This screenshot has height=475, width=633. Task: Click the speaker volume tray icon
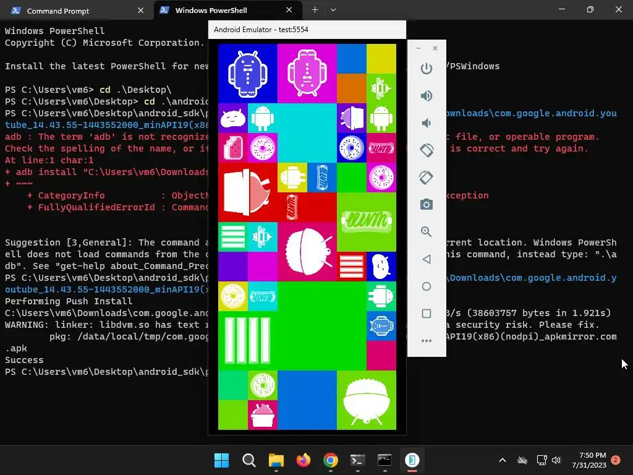556,460
